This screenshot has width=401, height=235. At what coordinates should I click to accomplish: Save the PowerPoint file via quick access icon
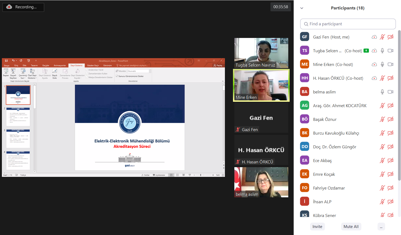click(x=6, y=61)
